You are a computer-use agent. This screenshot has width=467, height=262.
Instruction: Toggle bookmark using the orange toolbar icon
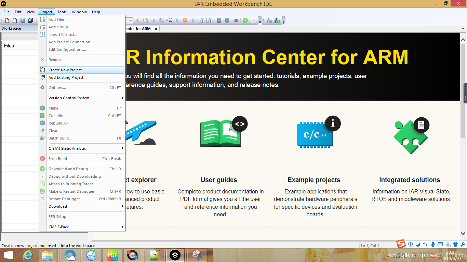point(185,20)
